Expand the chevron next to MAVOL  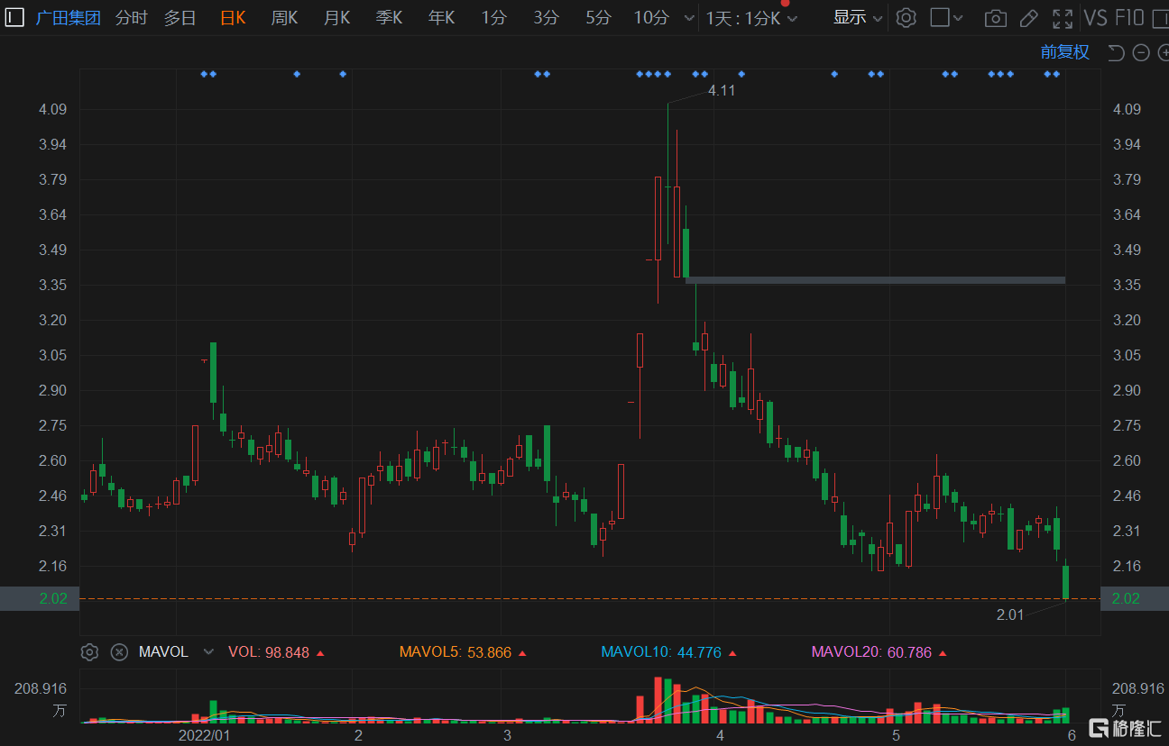209,651
